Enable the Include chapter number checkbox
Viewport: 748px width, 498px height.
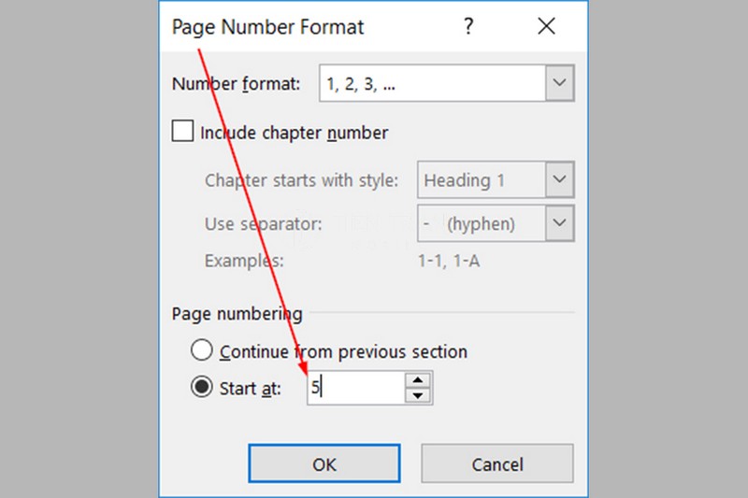click(x=182, y=133)
